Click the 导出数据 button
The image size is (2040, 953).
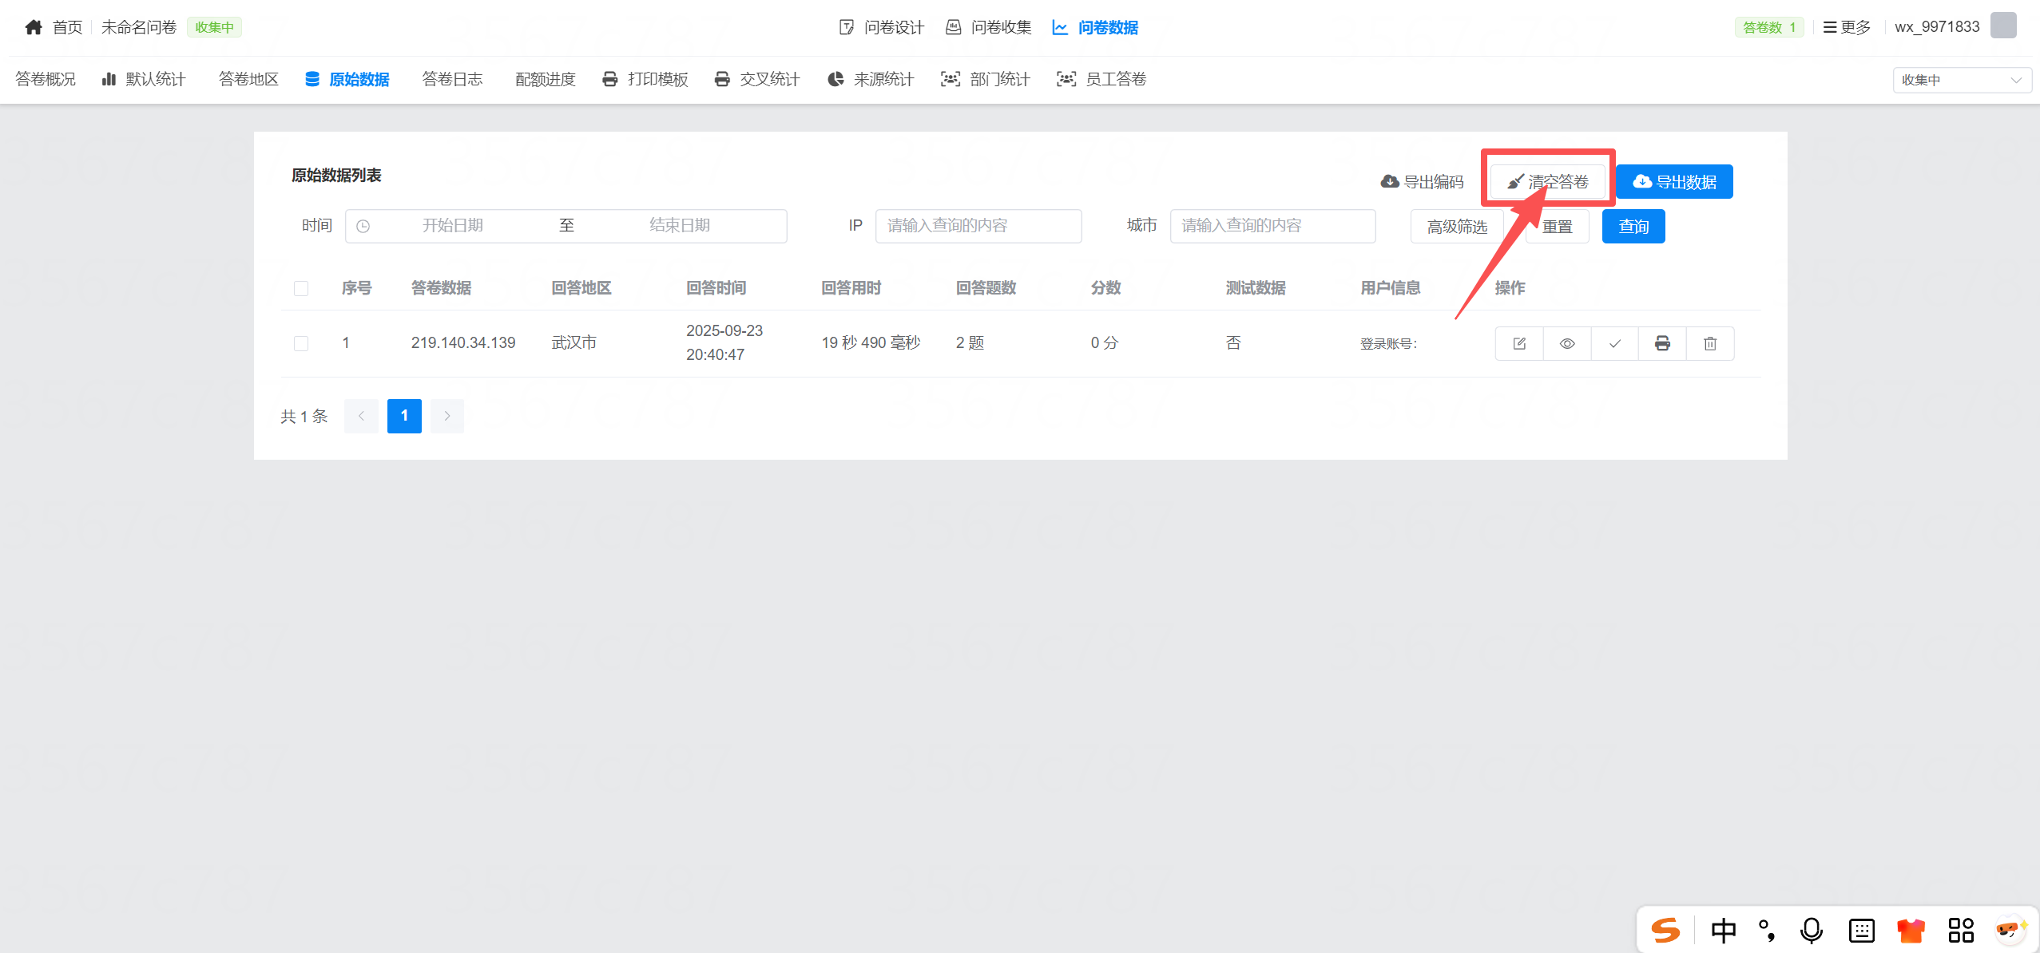pos(1674,182)
